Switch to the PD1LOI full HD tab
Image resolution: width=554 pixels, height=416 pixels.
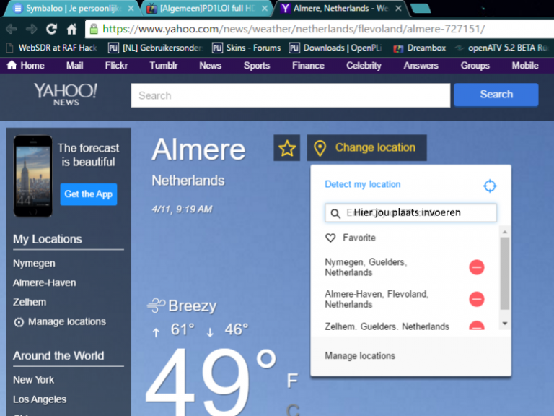pos(207,9)
